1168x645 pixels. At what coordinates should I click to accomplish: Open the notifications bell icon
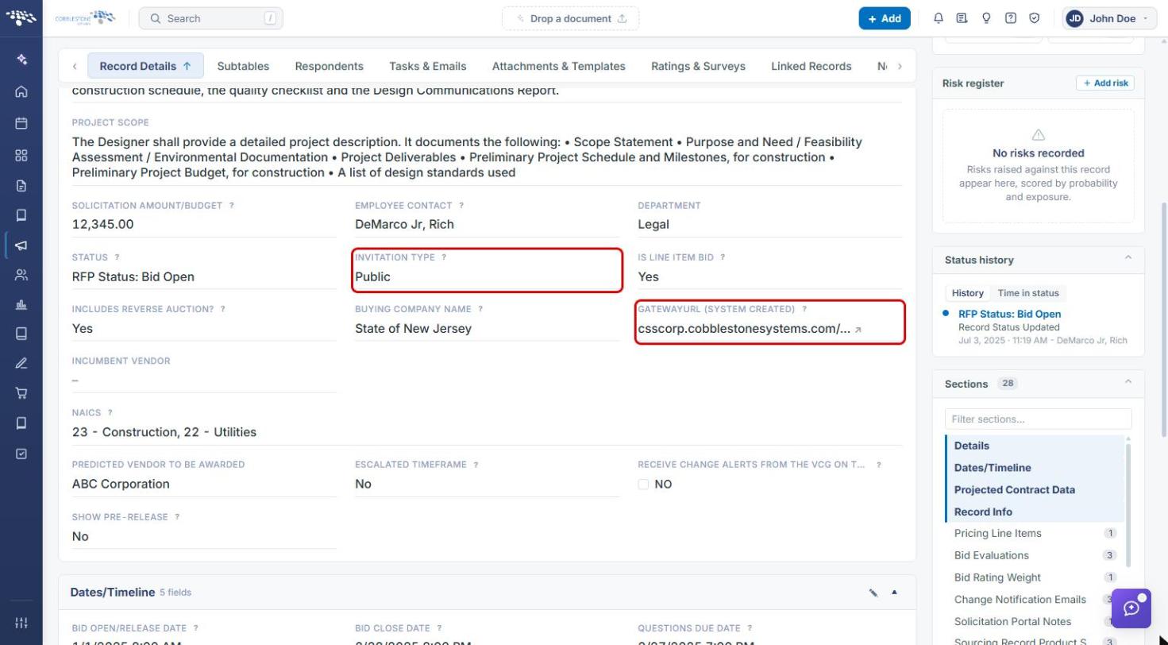939,18
